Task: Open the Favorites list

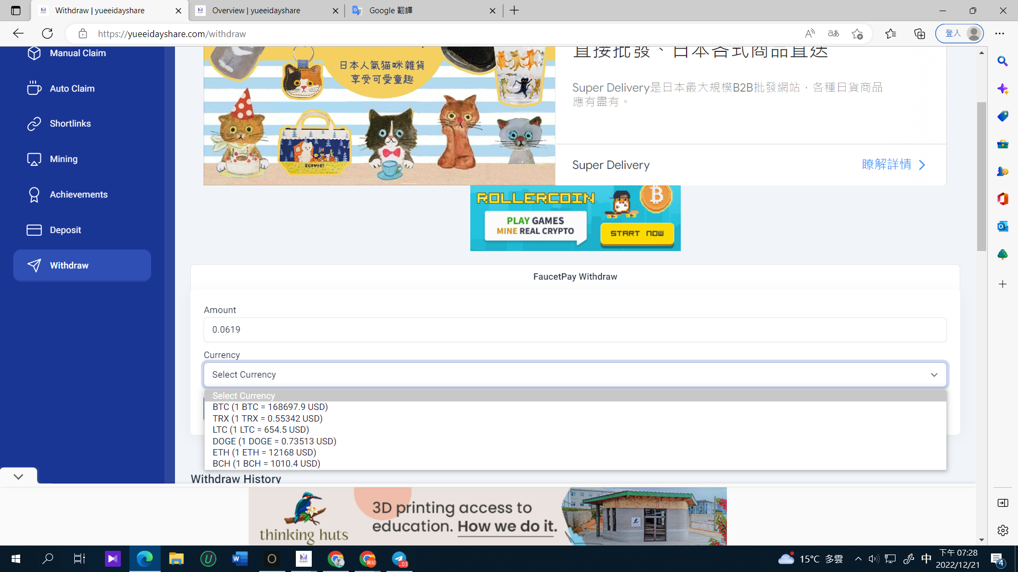Action: [x=891, y=33]
